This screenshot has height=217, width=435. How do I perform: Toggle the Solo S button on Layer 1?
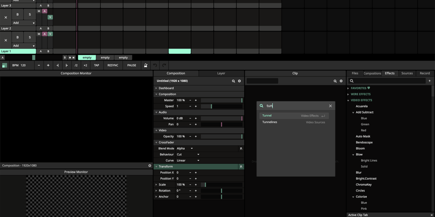pyautogui.click(x=30, y=37)
